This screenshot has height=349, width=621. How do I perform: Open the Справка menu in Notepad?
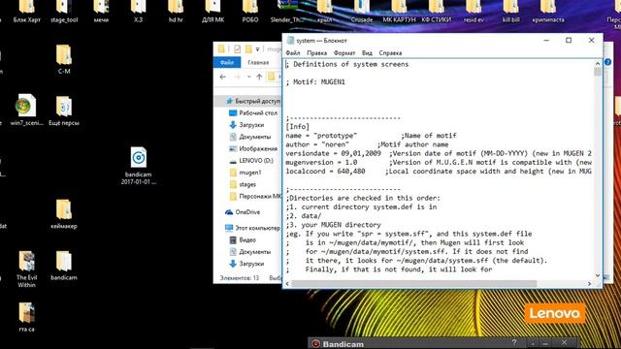(390, 53)
